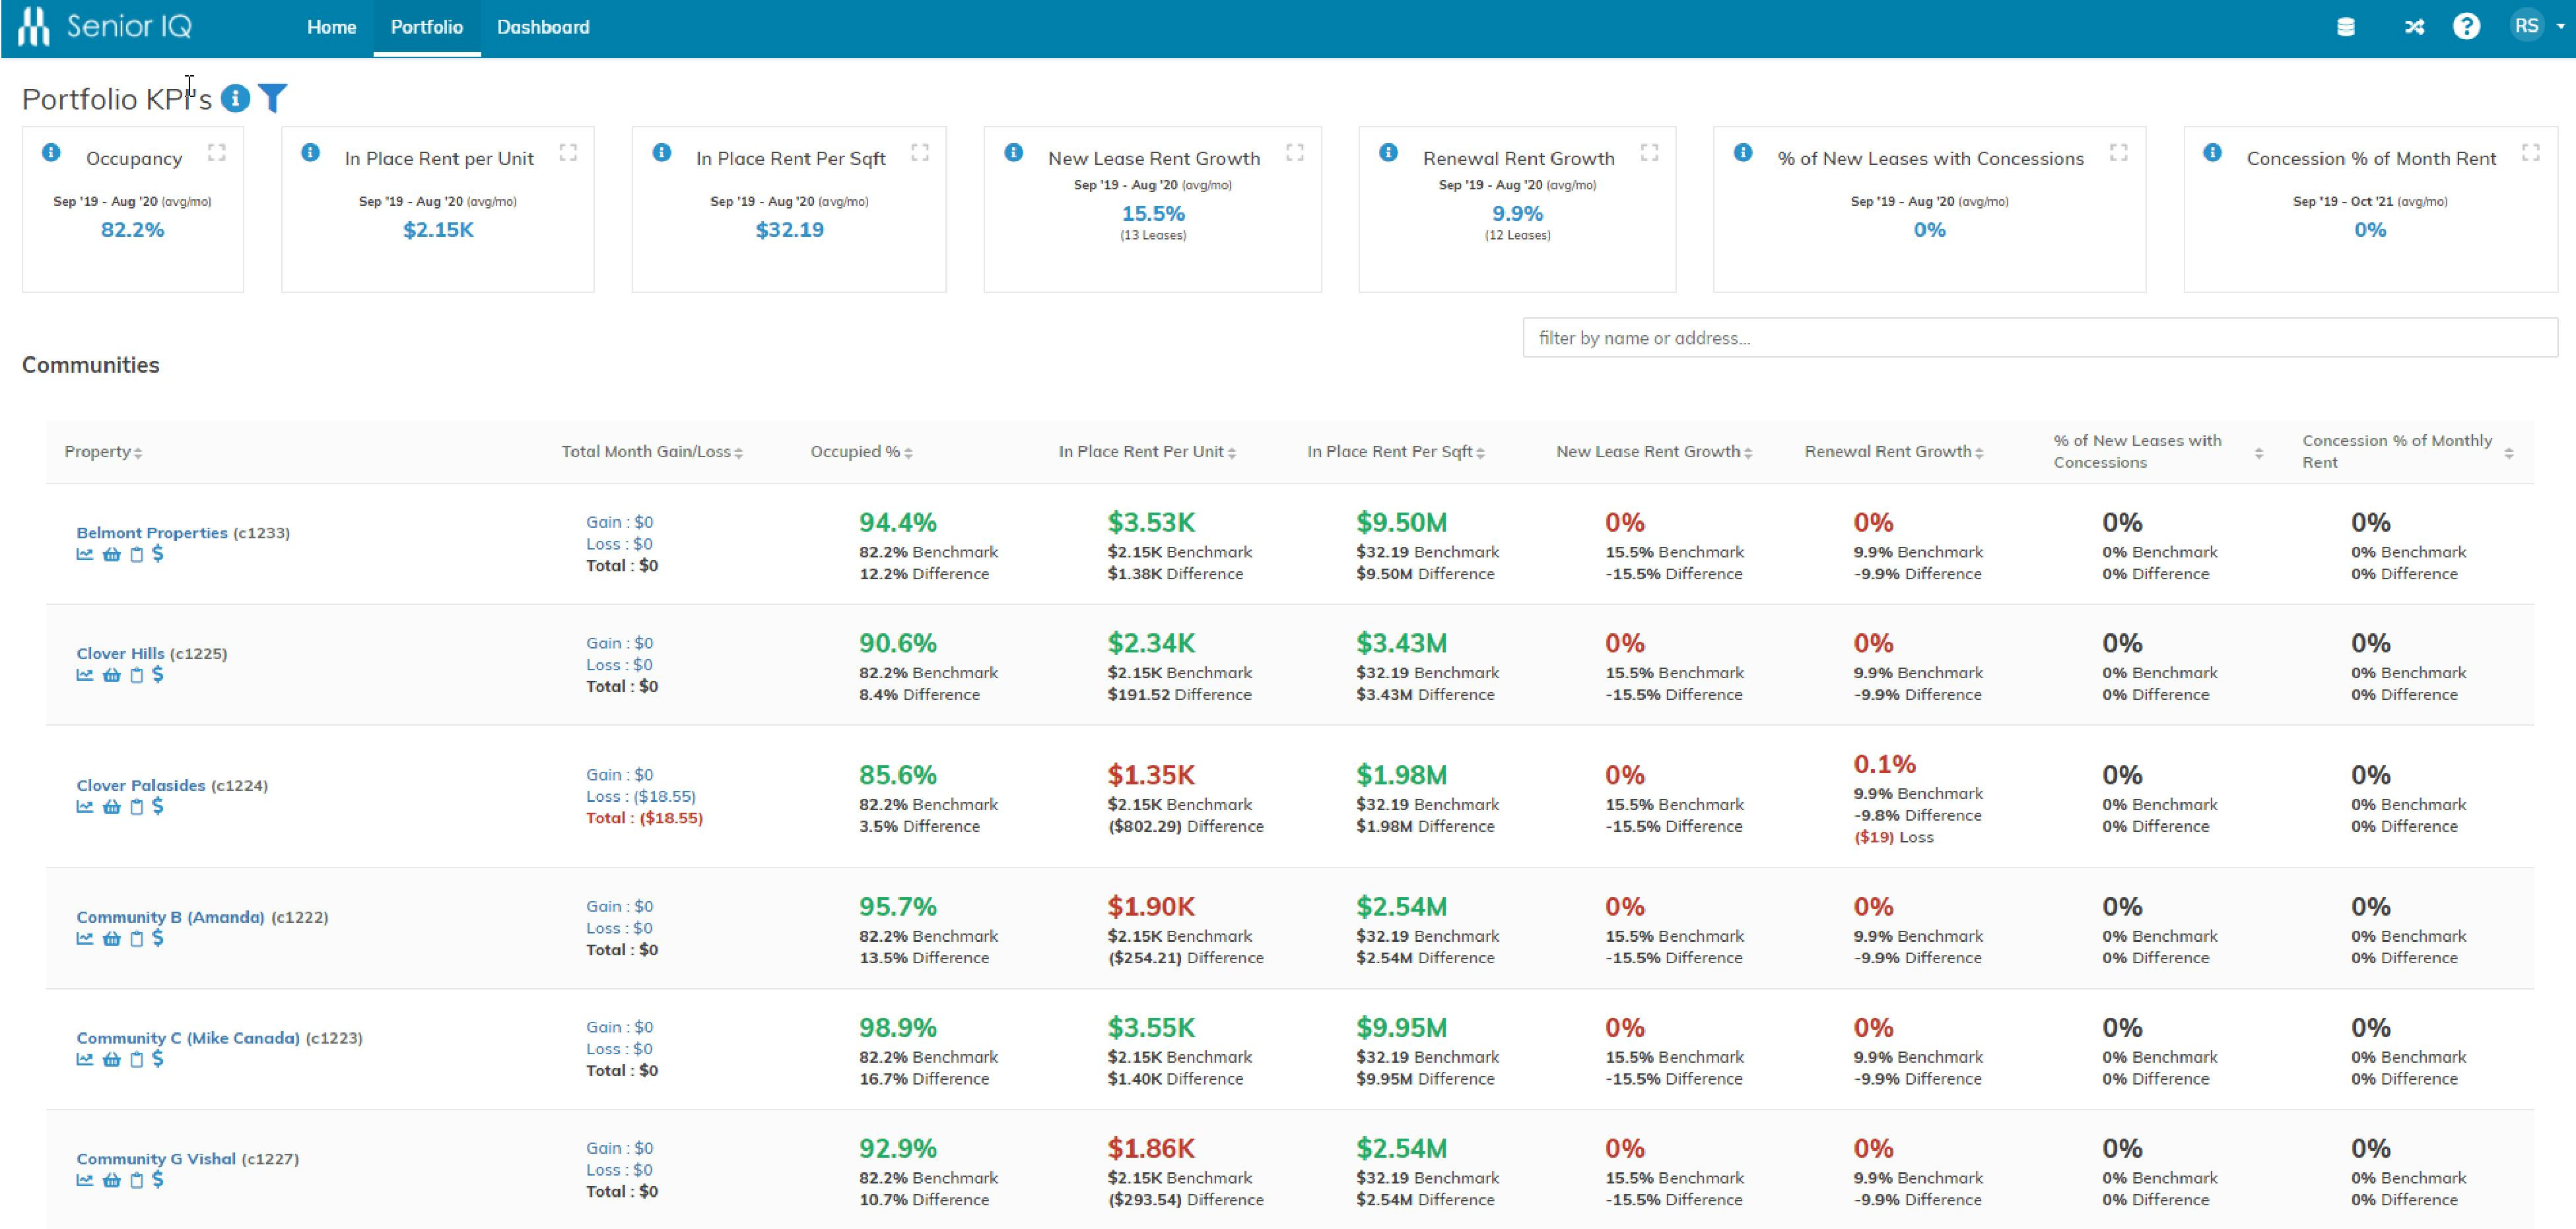
Task: Open the Help question mark icon
Action: 2467,27
